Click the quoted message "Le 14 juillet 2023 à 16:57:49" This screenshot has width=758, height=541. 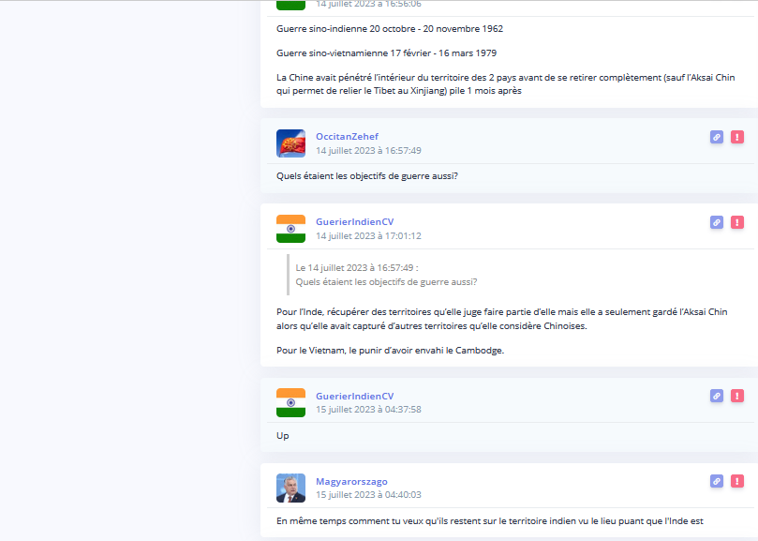pyautogui.click(x=357, y=267)
